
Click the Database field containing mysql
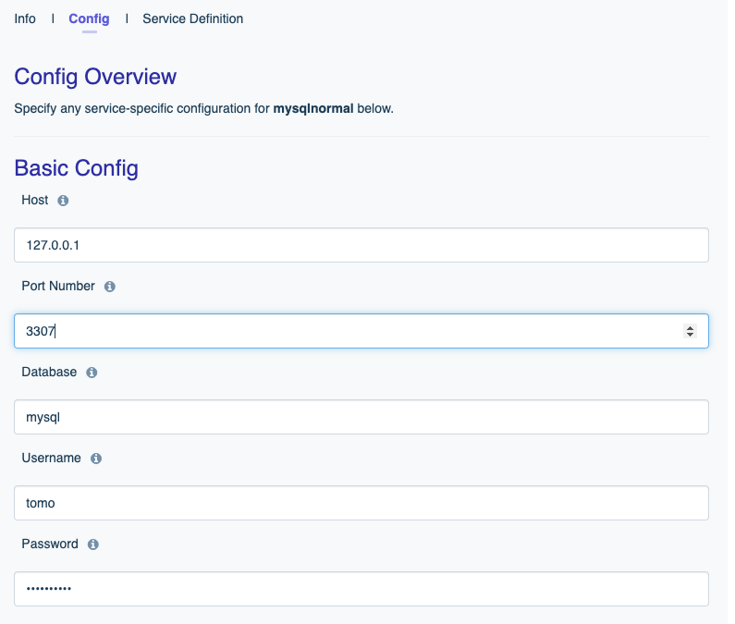pyautogui.click(x=361, y=417)
